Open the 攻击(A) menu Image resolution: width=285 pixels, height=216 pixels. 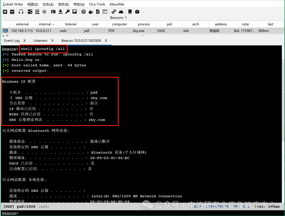tap(48, 4)
